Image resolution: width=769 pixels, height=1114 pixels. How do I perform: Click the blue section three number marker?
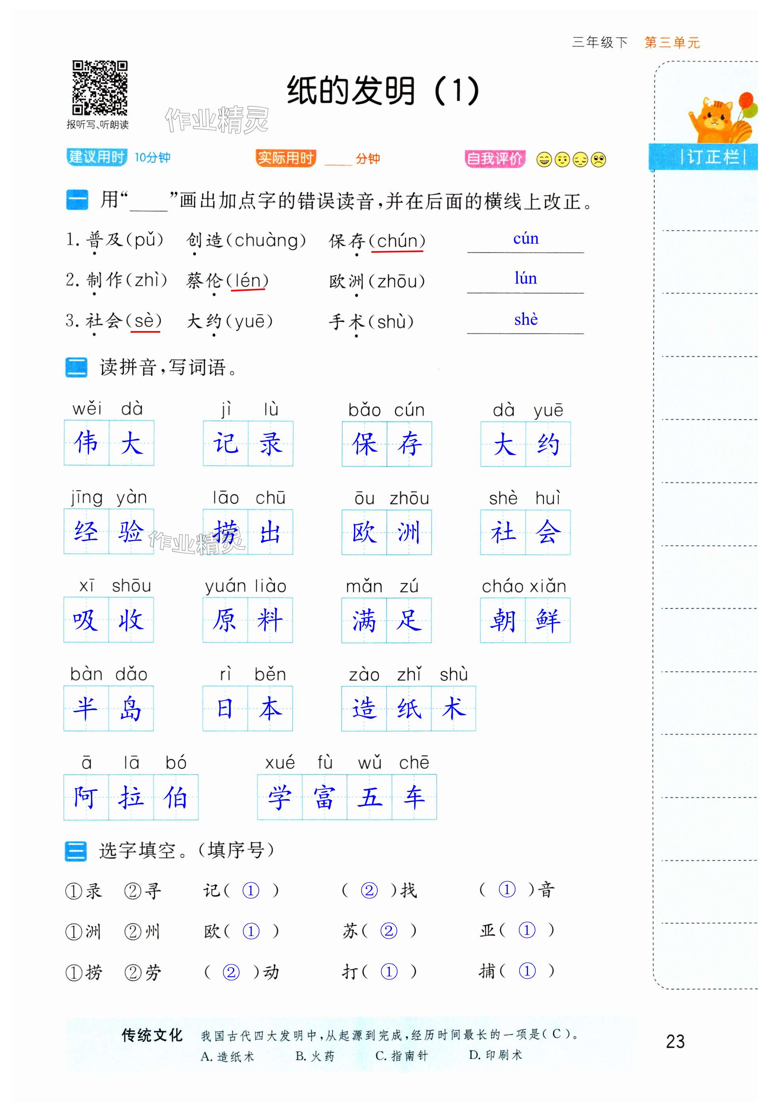pos(76,851)
